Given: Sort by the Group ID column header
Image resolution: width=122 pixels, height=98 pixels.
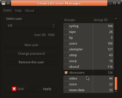Looking at the screenshot, I should (x=103, y=20).
